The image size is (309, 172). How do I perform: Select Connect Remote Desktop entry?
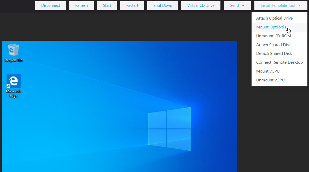(279, 62)
